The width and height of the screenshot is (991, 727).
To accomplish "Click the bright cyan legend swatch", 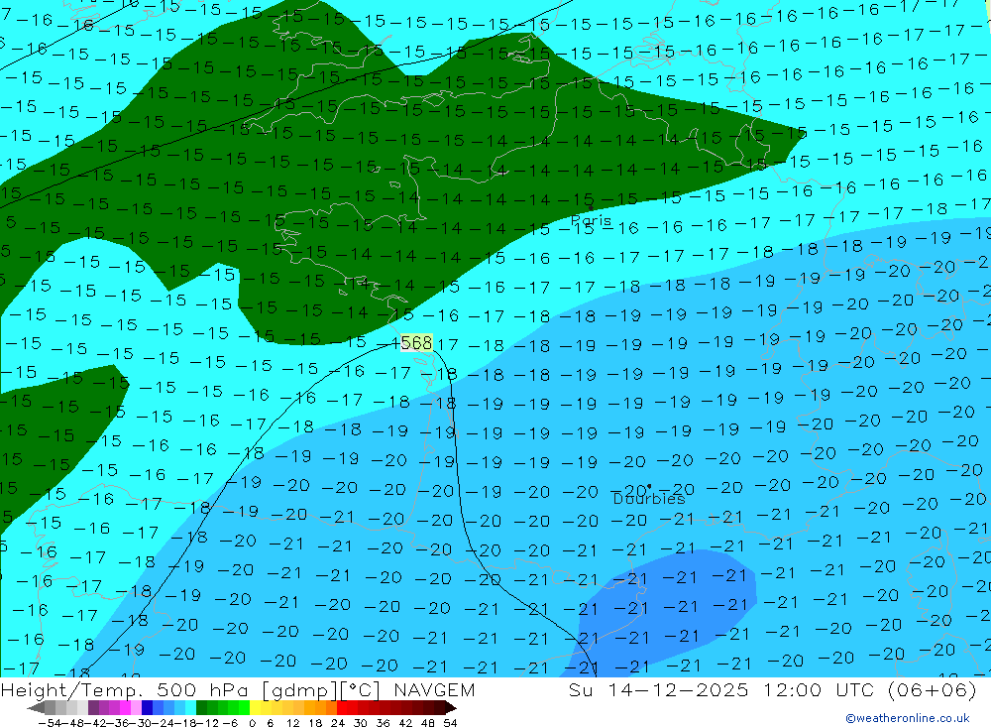I will point(190,708).
